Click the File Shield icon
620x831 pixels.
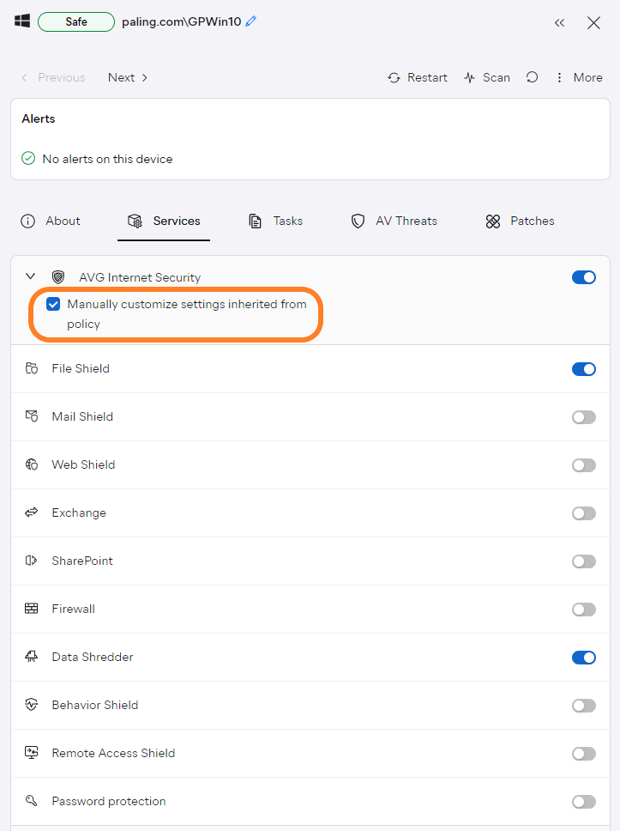31,368
